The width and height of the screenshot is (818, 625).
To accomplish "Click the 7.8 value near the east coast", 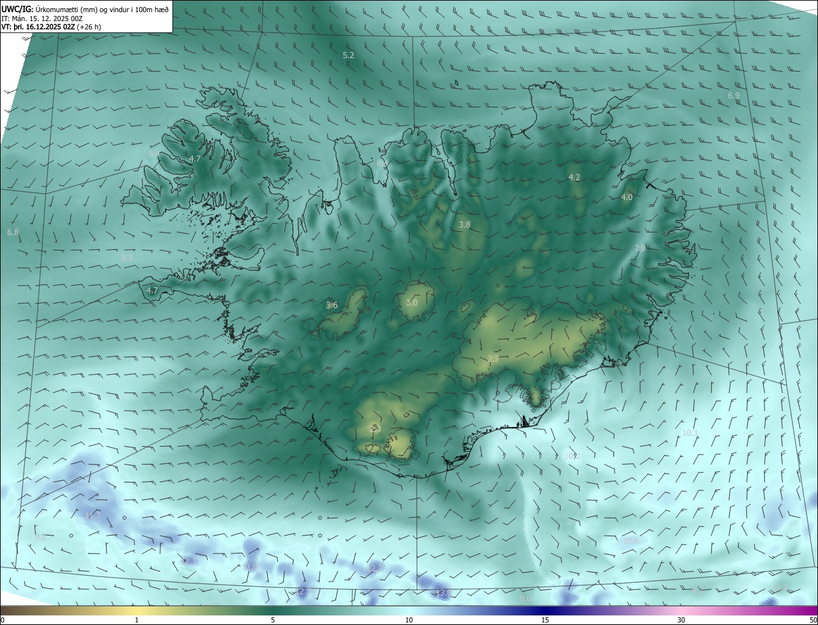I will (640, 248).
